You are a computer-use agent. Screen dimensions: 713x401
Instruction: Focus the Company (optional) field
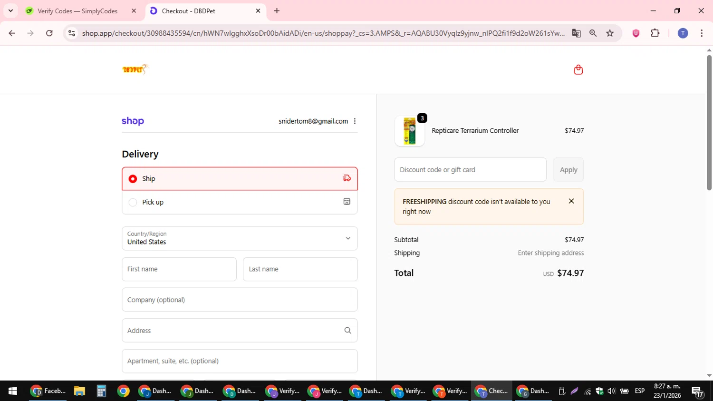click(240, 300)
